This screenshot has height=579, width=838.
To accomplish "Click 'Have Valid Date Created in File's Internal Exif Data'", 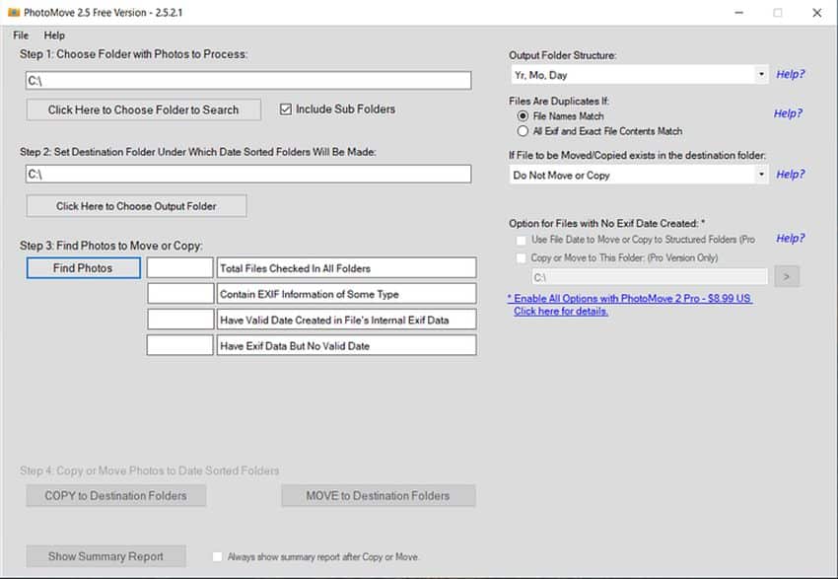I will click(346, 320).
